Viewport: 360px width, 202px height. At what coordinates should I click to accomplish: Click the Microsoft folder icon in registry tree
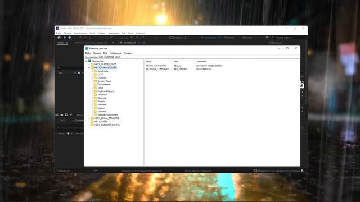(96, 95)
